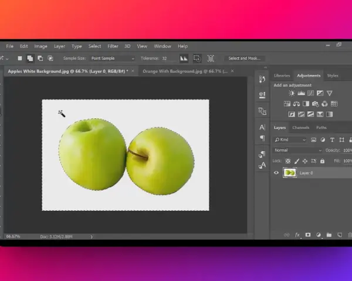The image size is (352, 281).
Task: Filter layers for type layers
Action: pos(332,140)
